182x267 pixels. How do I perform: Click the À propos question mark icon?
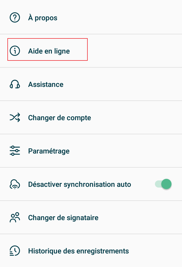click(15, 18)
